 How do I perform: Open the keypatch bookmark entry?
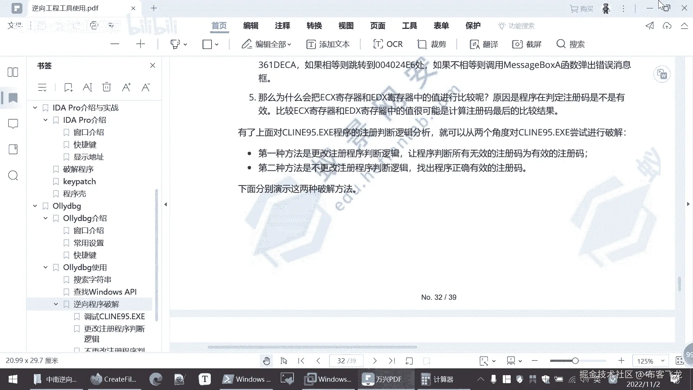79,181
